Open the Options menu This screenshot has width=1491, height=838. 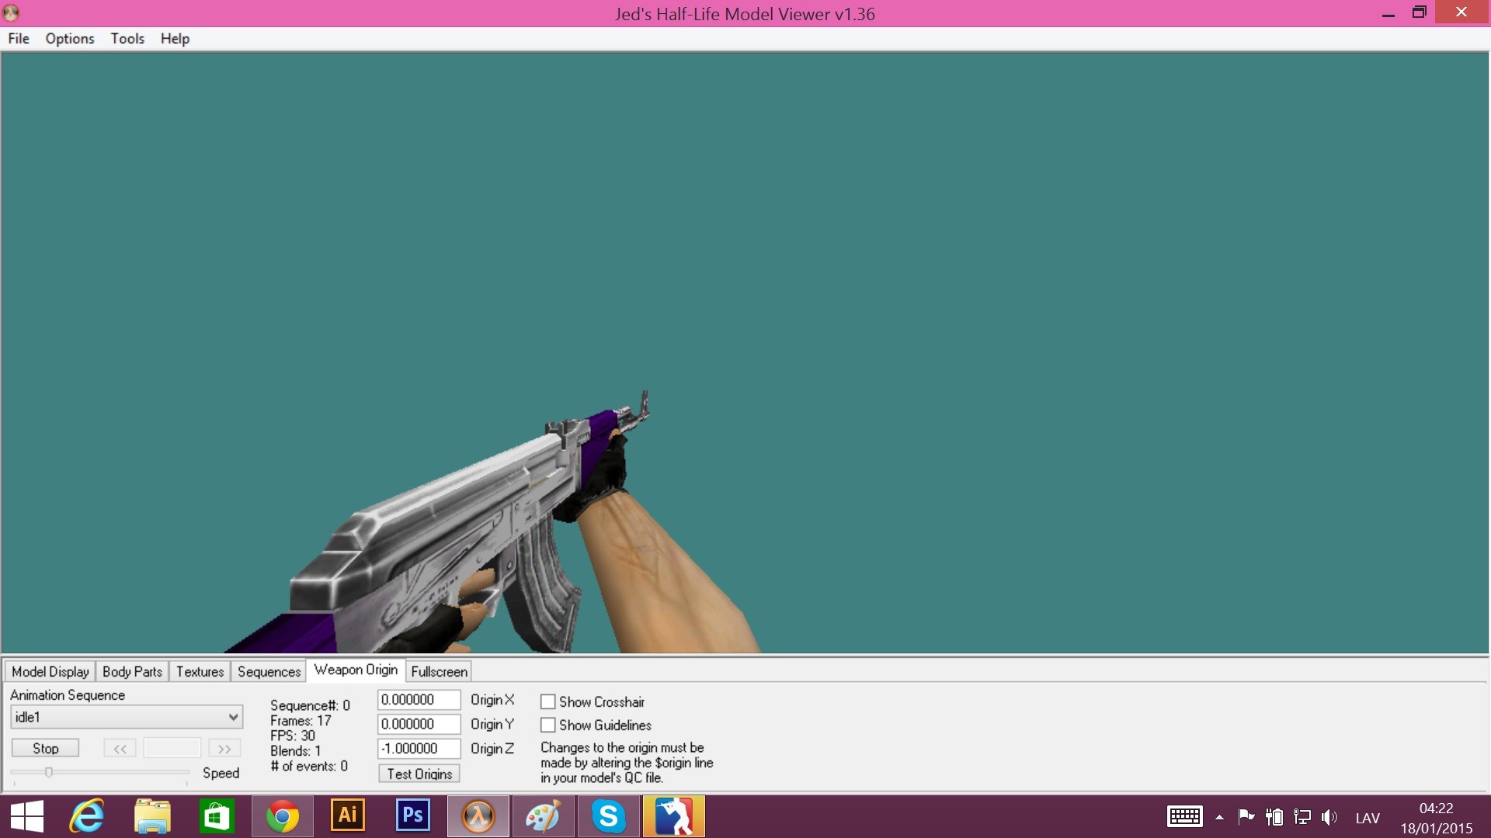click(x=70, y=39)
